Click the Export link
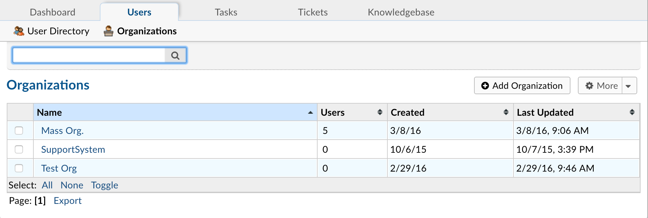Image resolution: width=648 pixels, height=218 pixels. (68, 201)
